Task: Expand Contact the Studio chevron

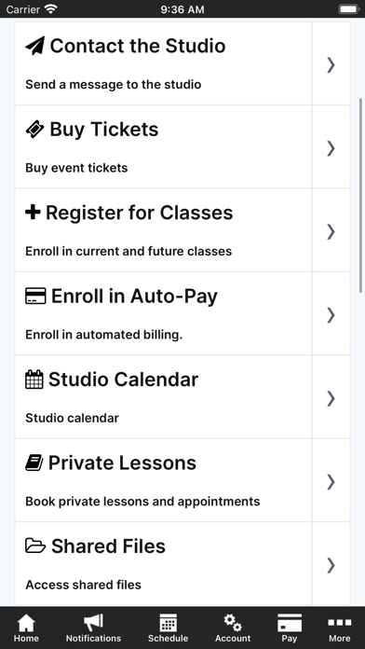Action: (x=331, y=64)
